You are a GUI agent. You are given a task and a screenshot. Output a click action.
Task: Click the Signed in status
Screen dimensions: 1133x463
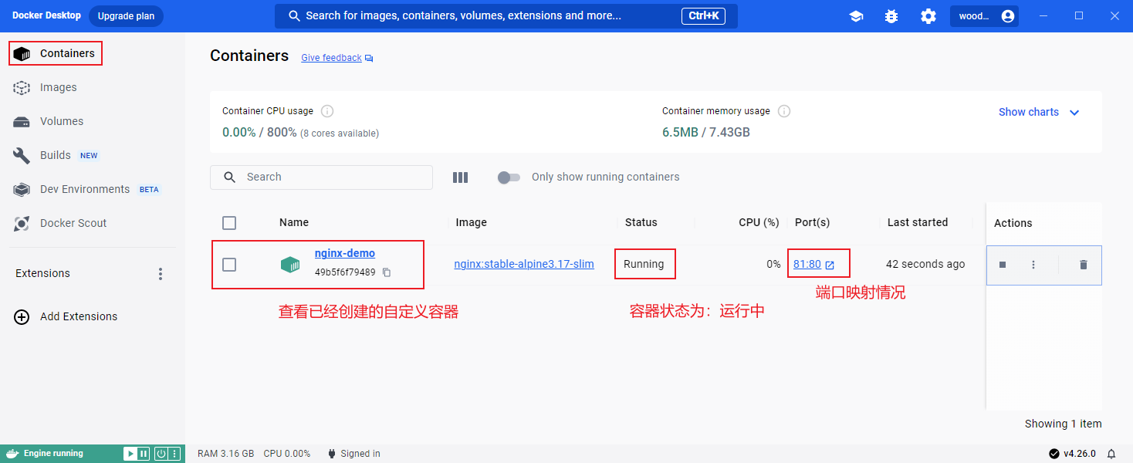pyautogui.click(x=354, y=454)
